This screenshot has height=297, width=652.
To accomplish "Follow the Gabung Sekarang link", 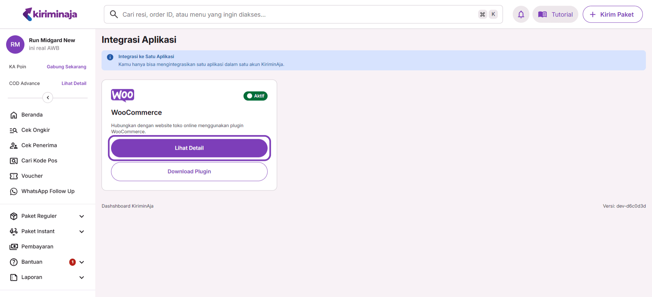I will [x=66, y=67].
